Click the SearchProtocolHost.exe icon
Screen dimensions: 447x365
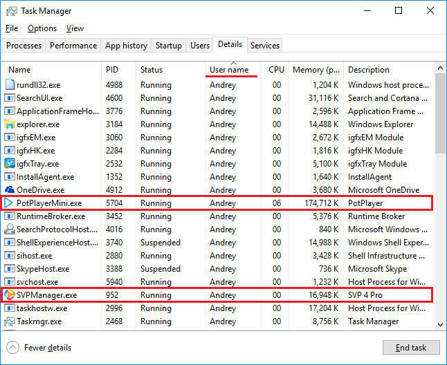click(x=10, y=230)
